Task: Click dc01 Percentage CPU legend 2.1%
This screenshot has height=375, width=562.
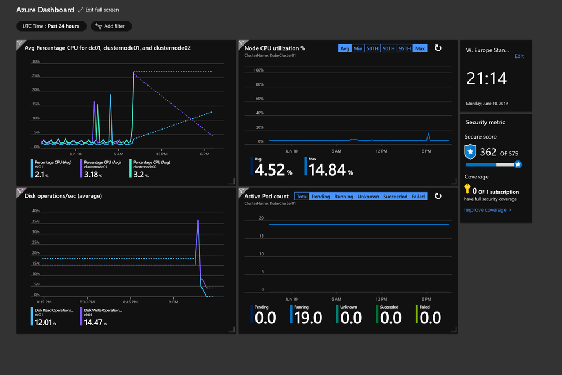Action: [52, 169]
